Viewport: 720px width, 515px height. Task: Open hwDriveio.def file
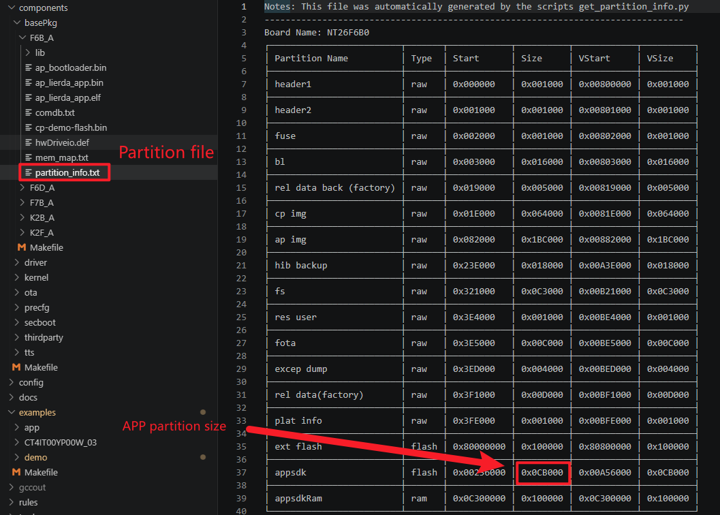click(x=62, y=142)
